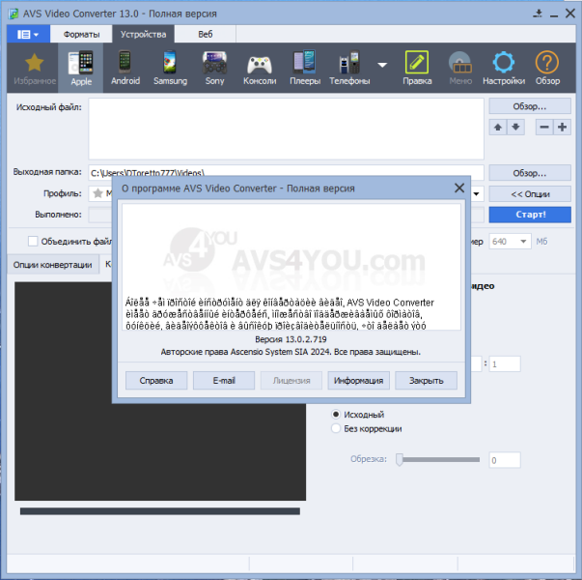Click the output folder path field

(286, 170)
